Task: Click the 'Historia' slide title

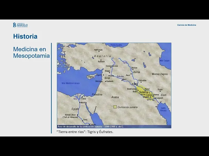Action: (25, 36)
